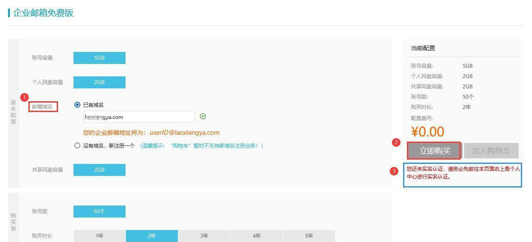Select 1年 purchase duration

(99, 236)
